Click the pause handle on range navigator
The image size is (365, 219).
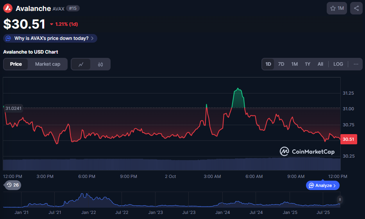[x=340, y=199]
